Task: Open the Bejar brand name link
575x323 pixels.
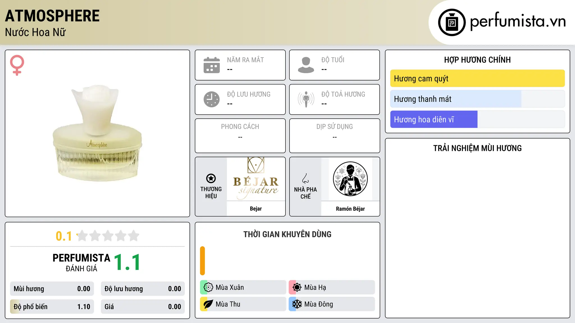Action: click(x=256, y=209)
